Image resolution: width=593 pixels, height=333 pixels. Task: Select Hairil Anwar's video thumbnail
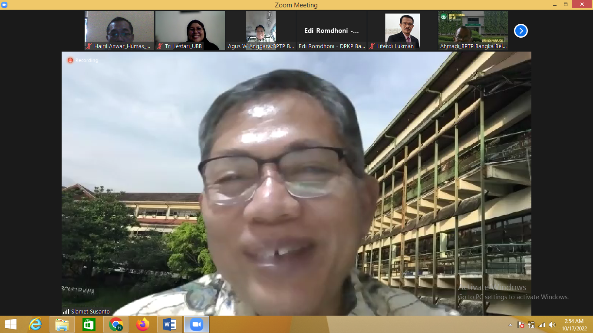point(119,31)
